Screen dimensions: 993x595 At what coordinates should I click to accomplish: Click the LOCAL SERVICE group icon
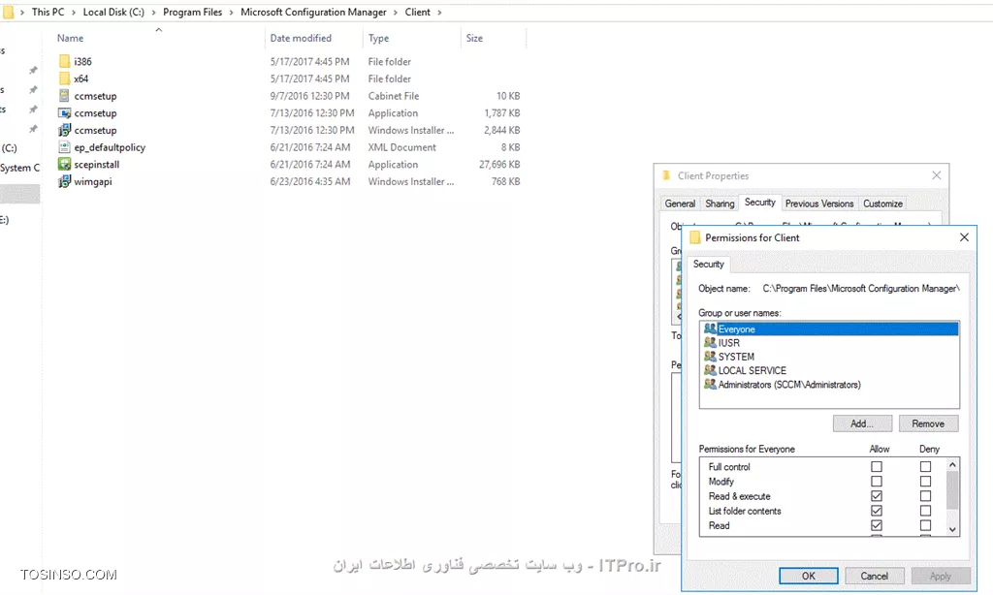point(710,370)
